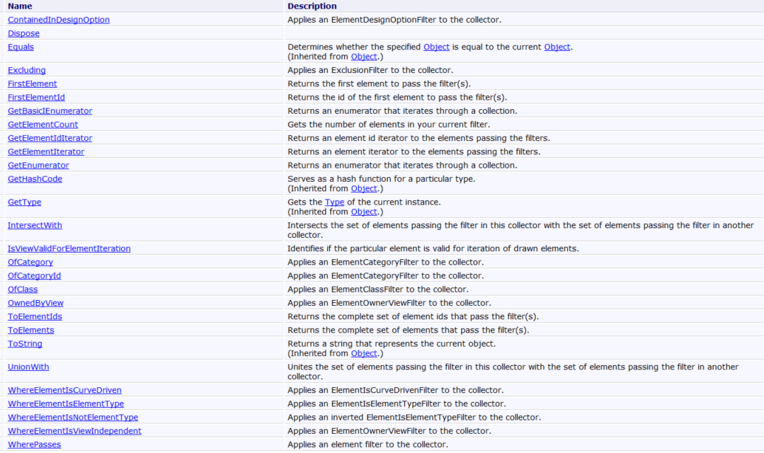Open the Dispose method link

pyautogui.click(x=23, y=33)
